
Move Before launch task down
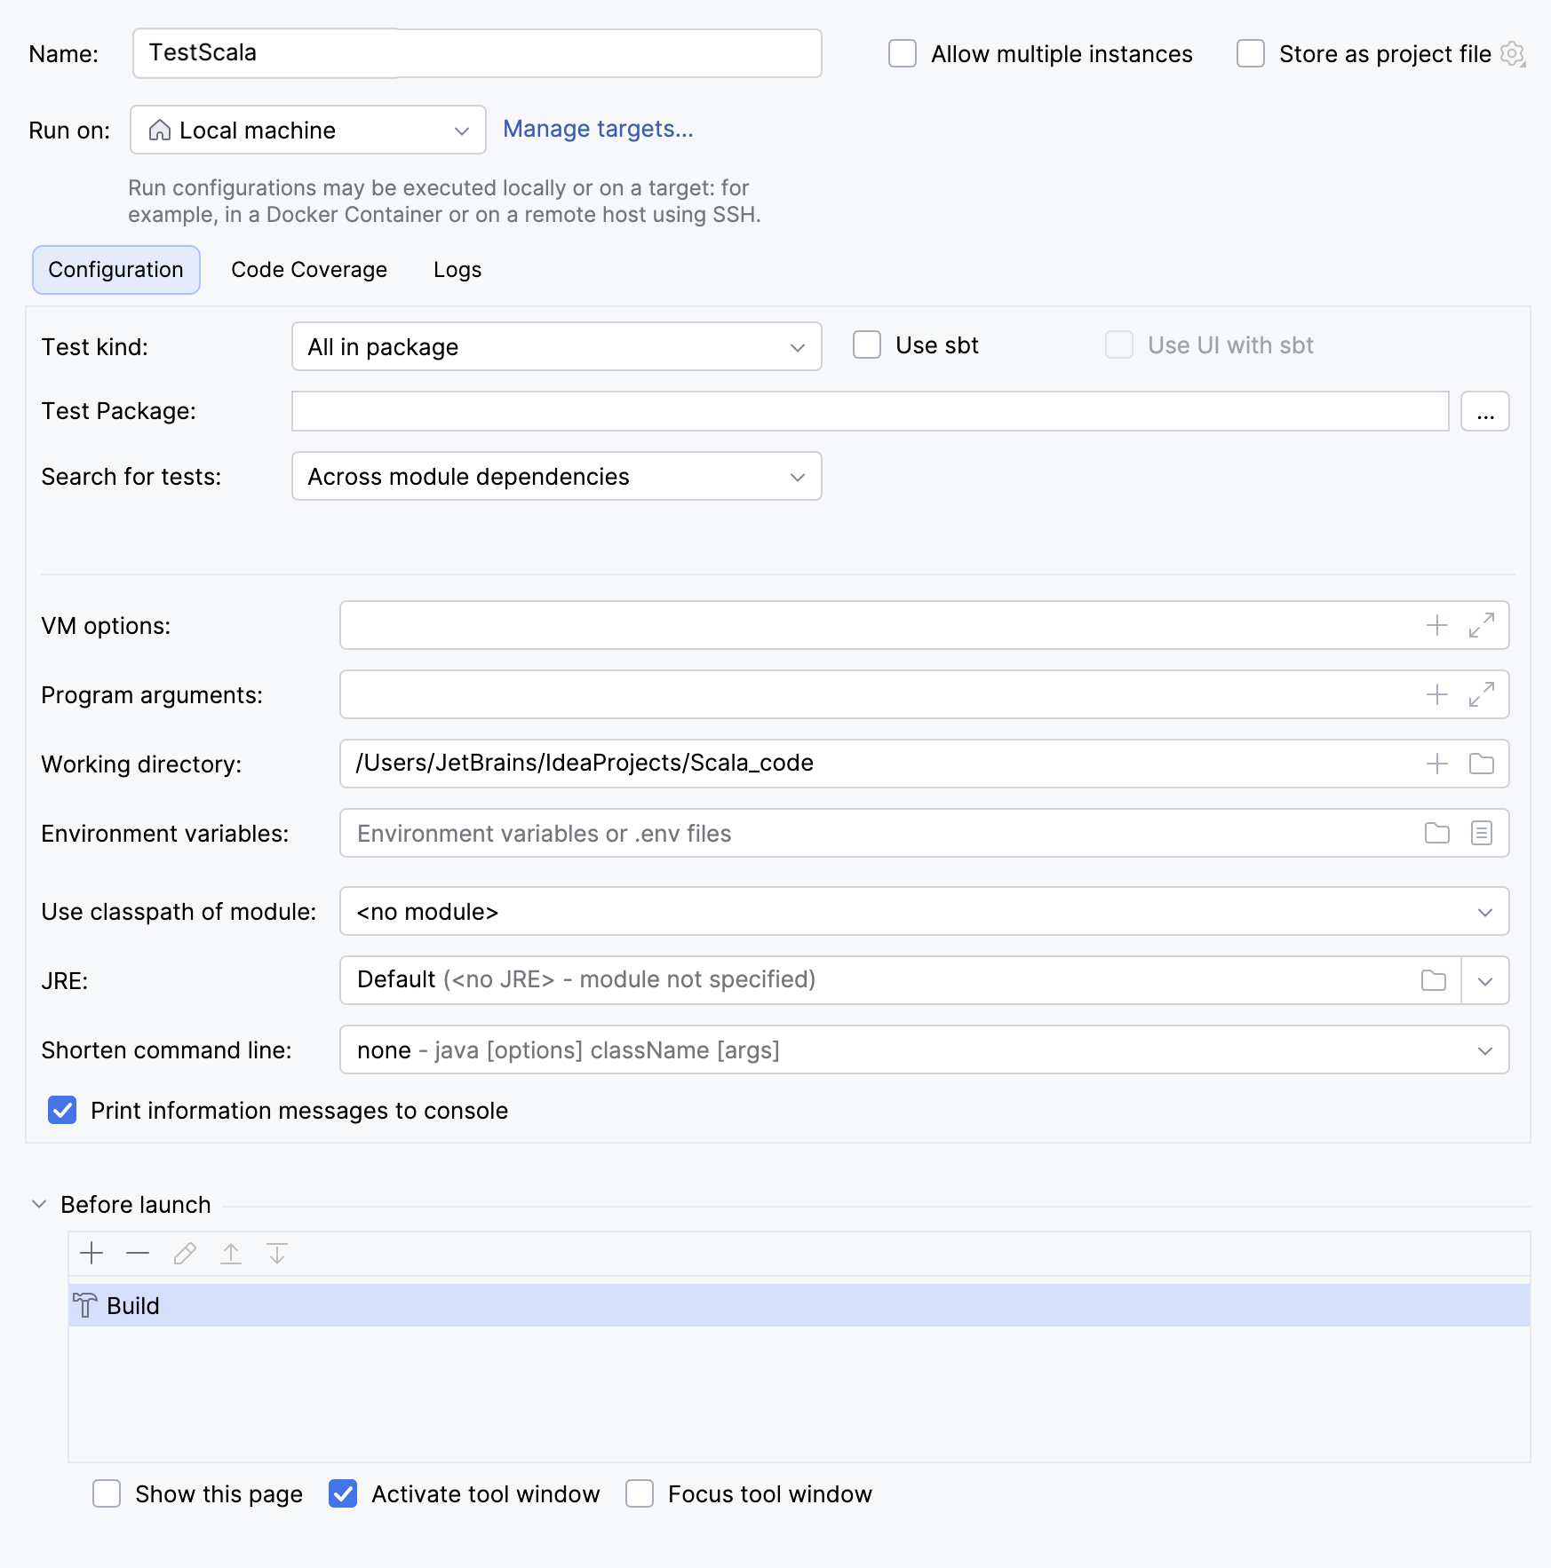point(277,1254)
